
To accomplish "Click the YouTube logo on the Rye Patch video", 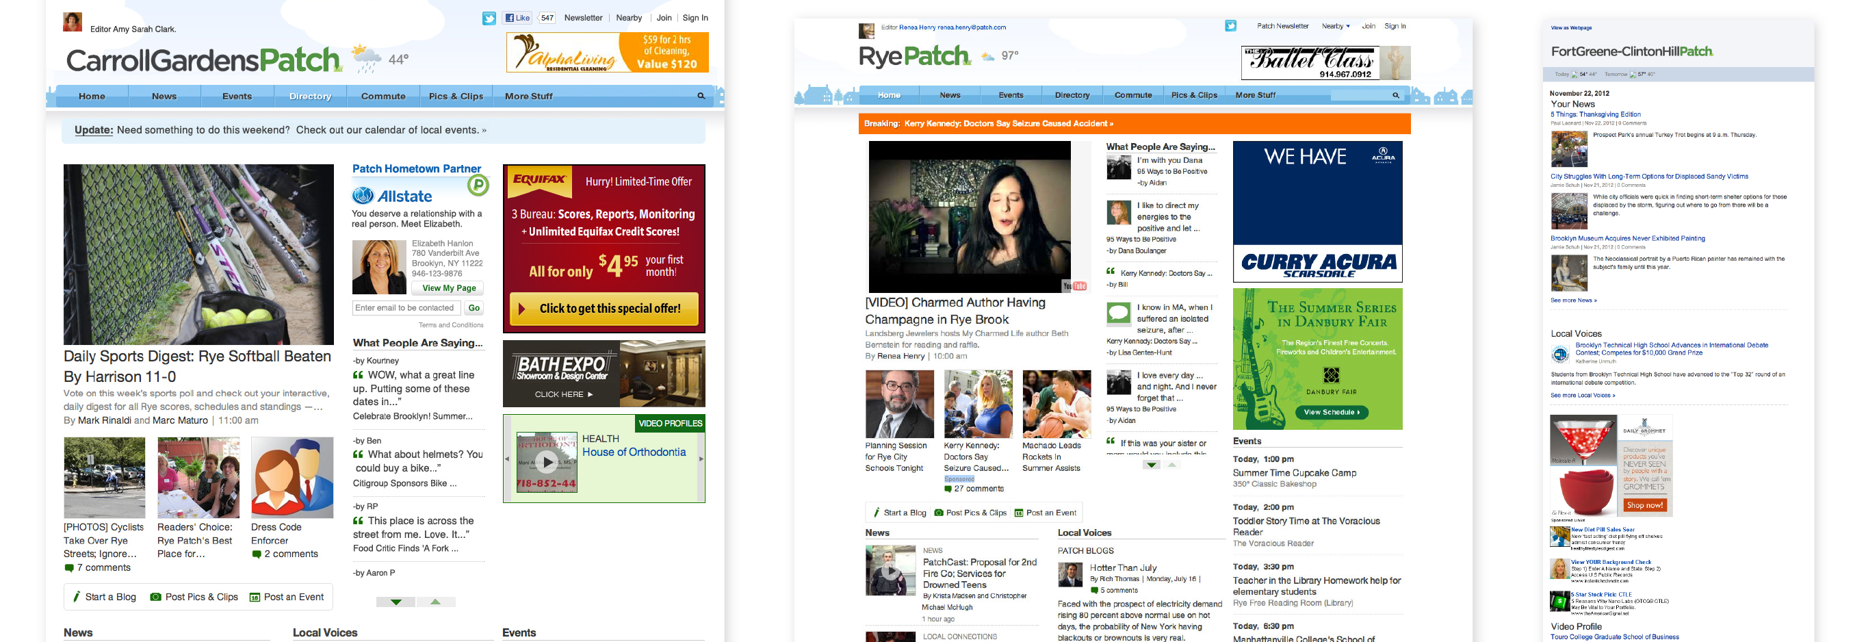I will pyautogui.click(x=1075, y=287).
